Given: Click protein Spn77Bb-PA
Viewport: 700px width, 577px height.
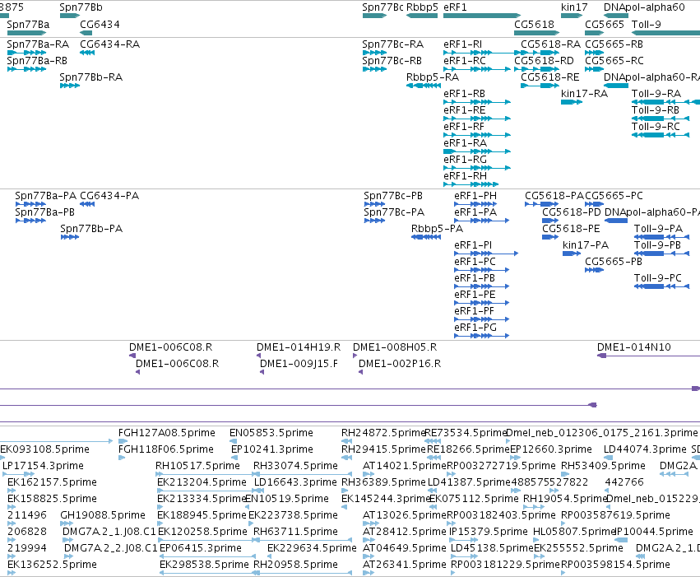Looking at the screenshot, I should [91, 229].
